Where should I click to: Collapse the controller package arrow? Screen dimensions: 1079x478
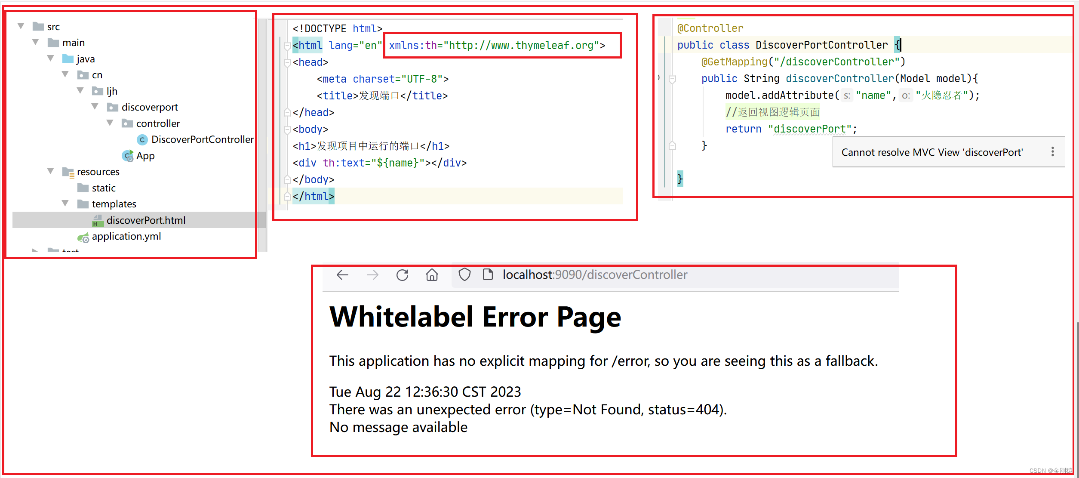pos(110,123)
